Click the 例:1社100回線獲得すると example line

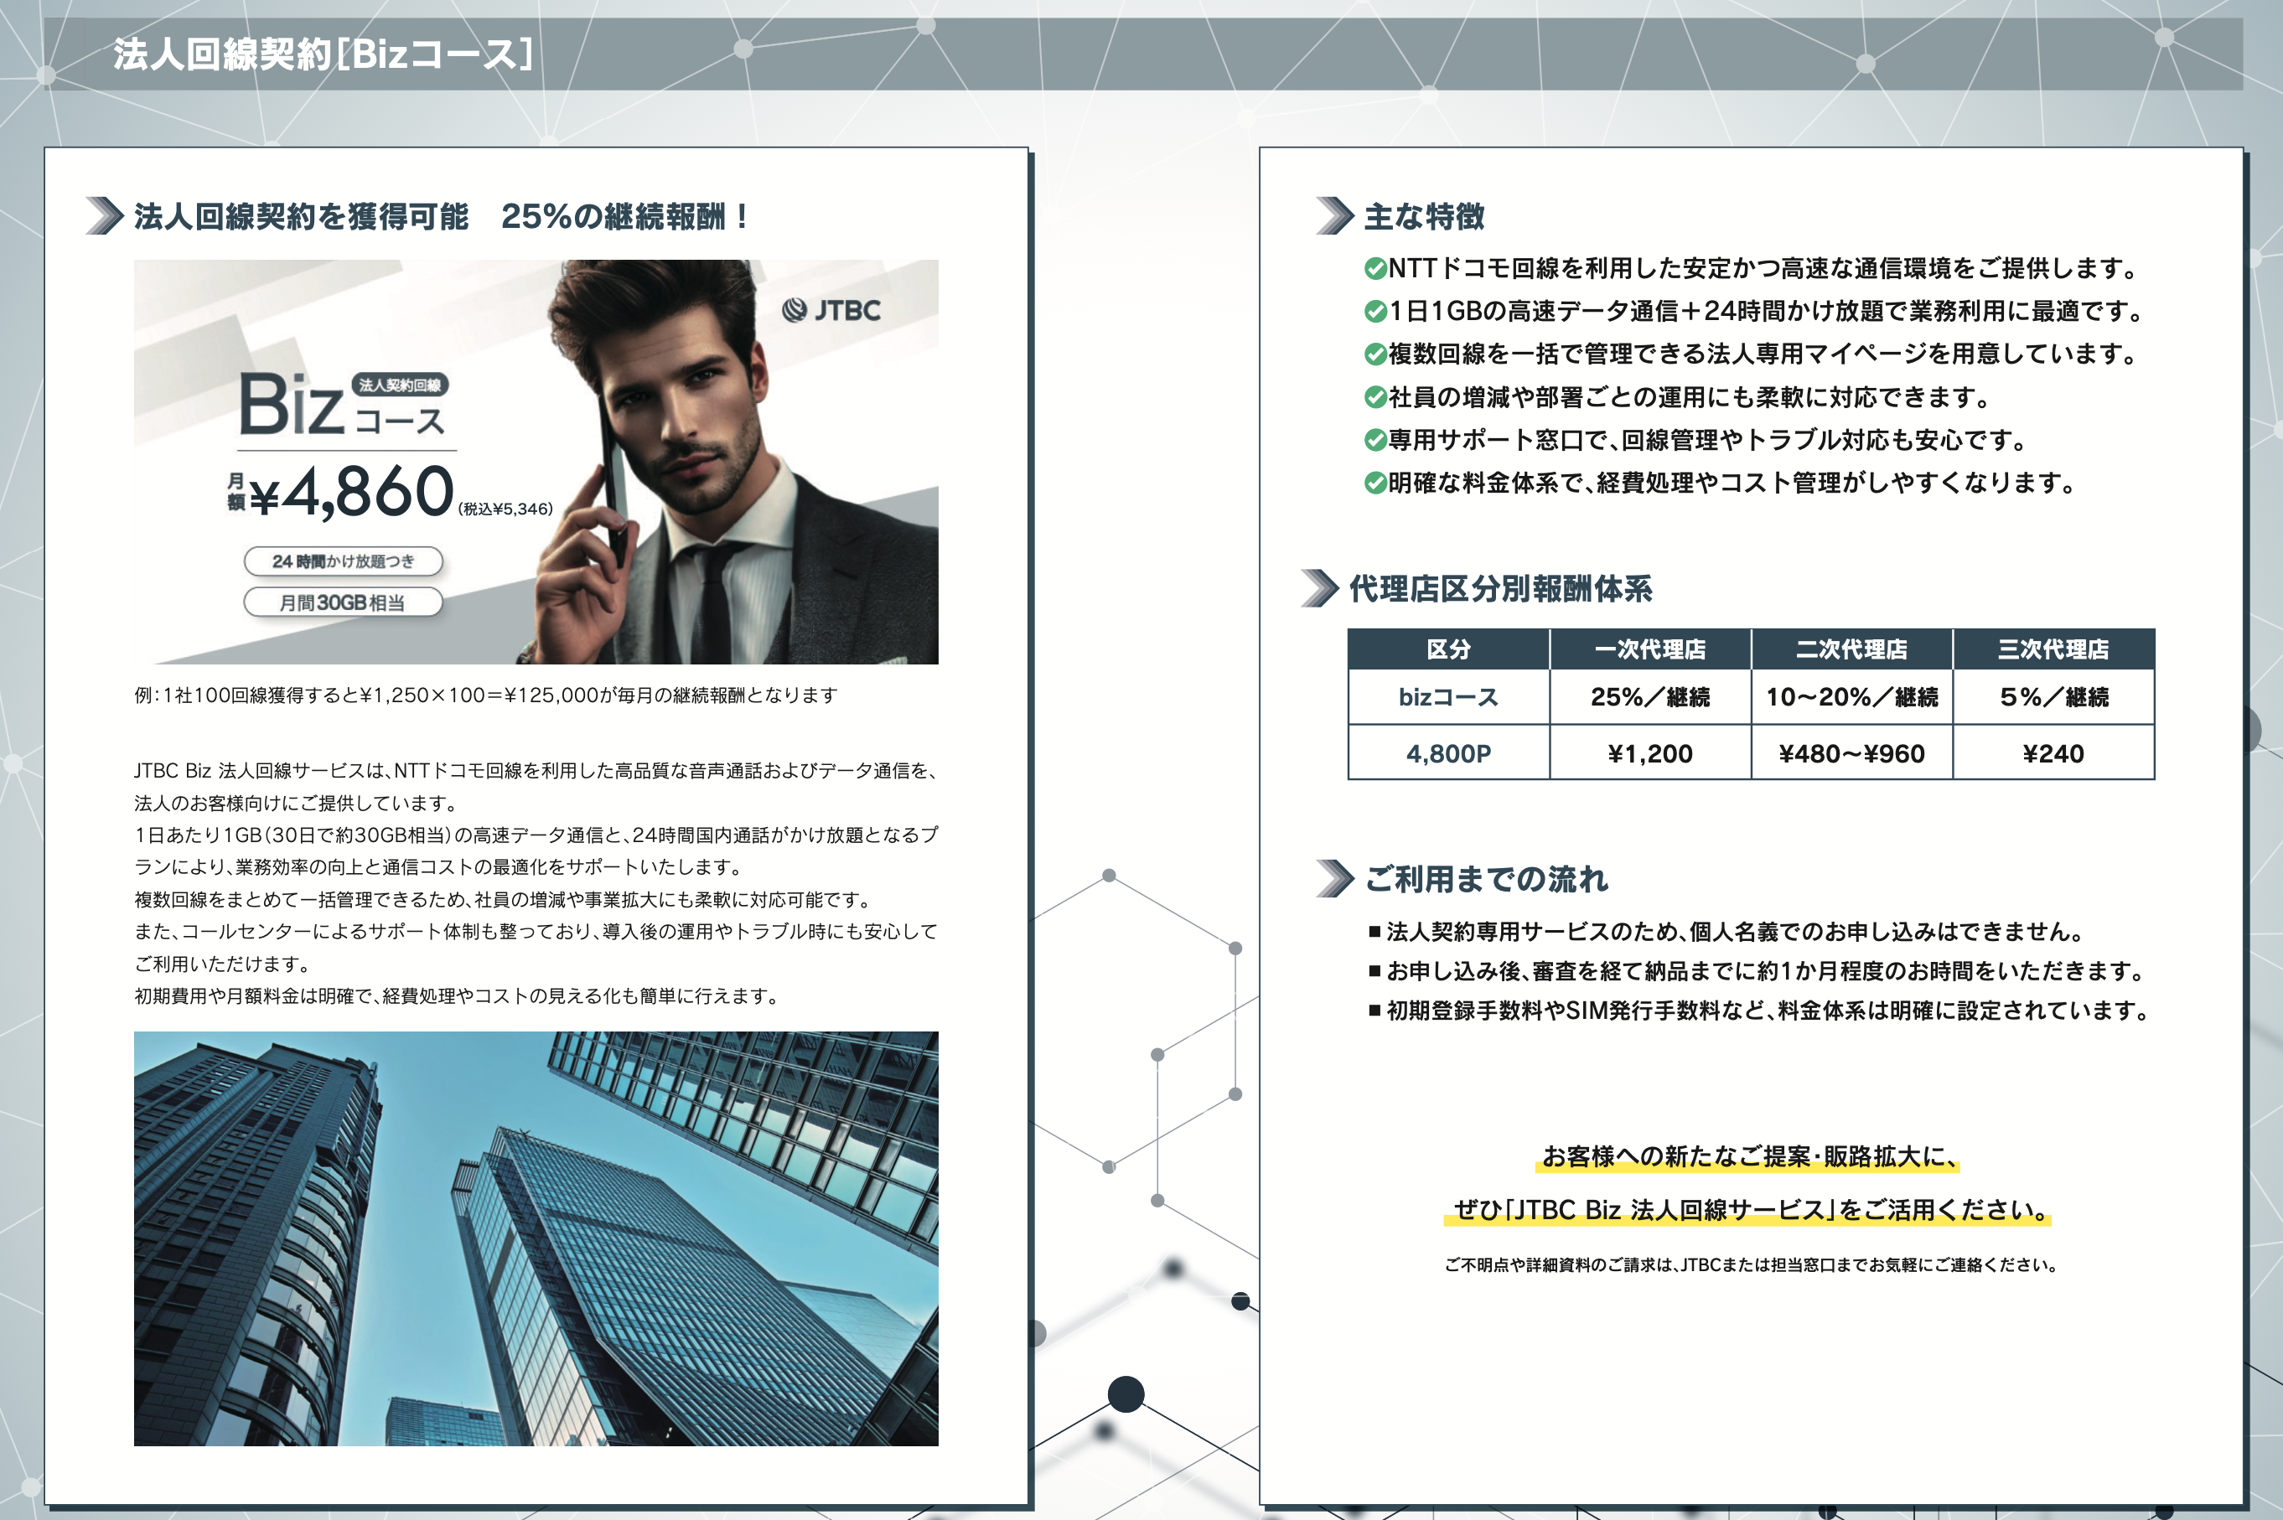[486, 695]
